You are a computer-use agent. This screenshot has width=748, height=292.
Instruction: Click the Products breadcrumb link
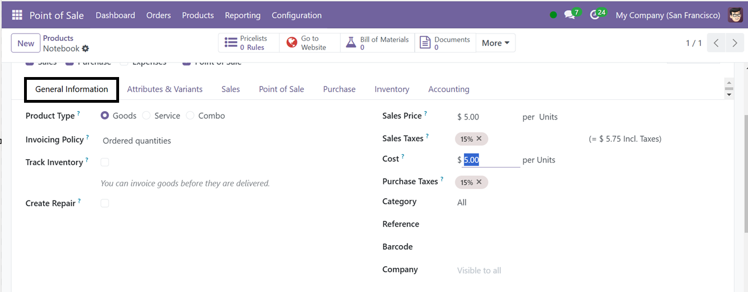(x=58, y=38)
